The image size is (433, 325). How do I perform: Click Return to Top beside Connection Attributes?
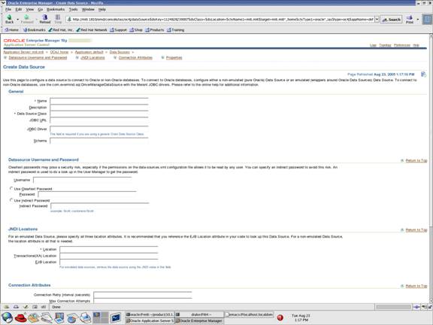point(416,286)
